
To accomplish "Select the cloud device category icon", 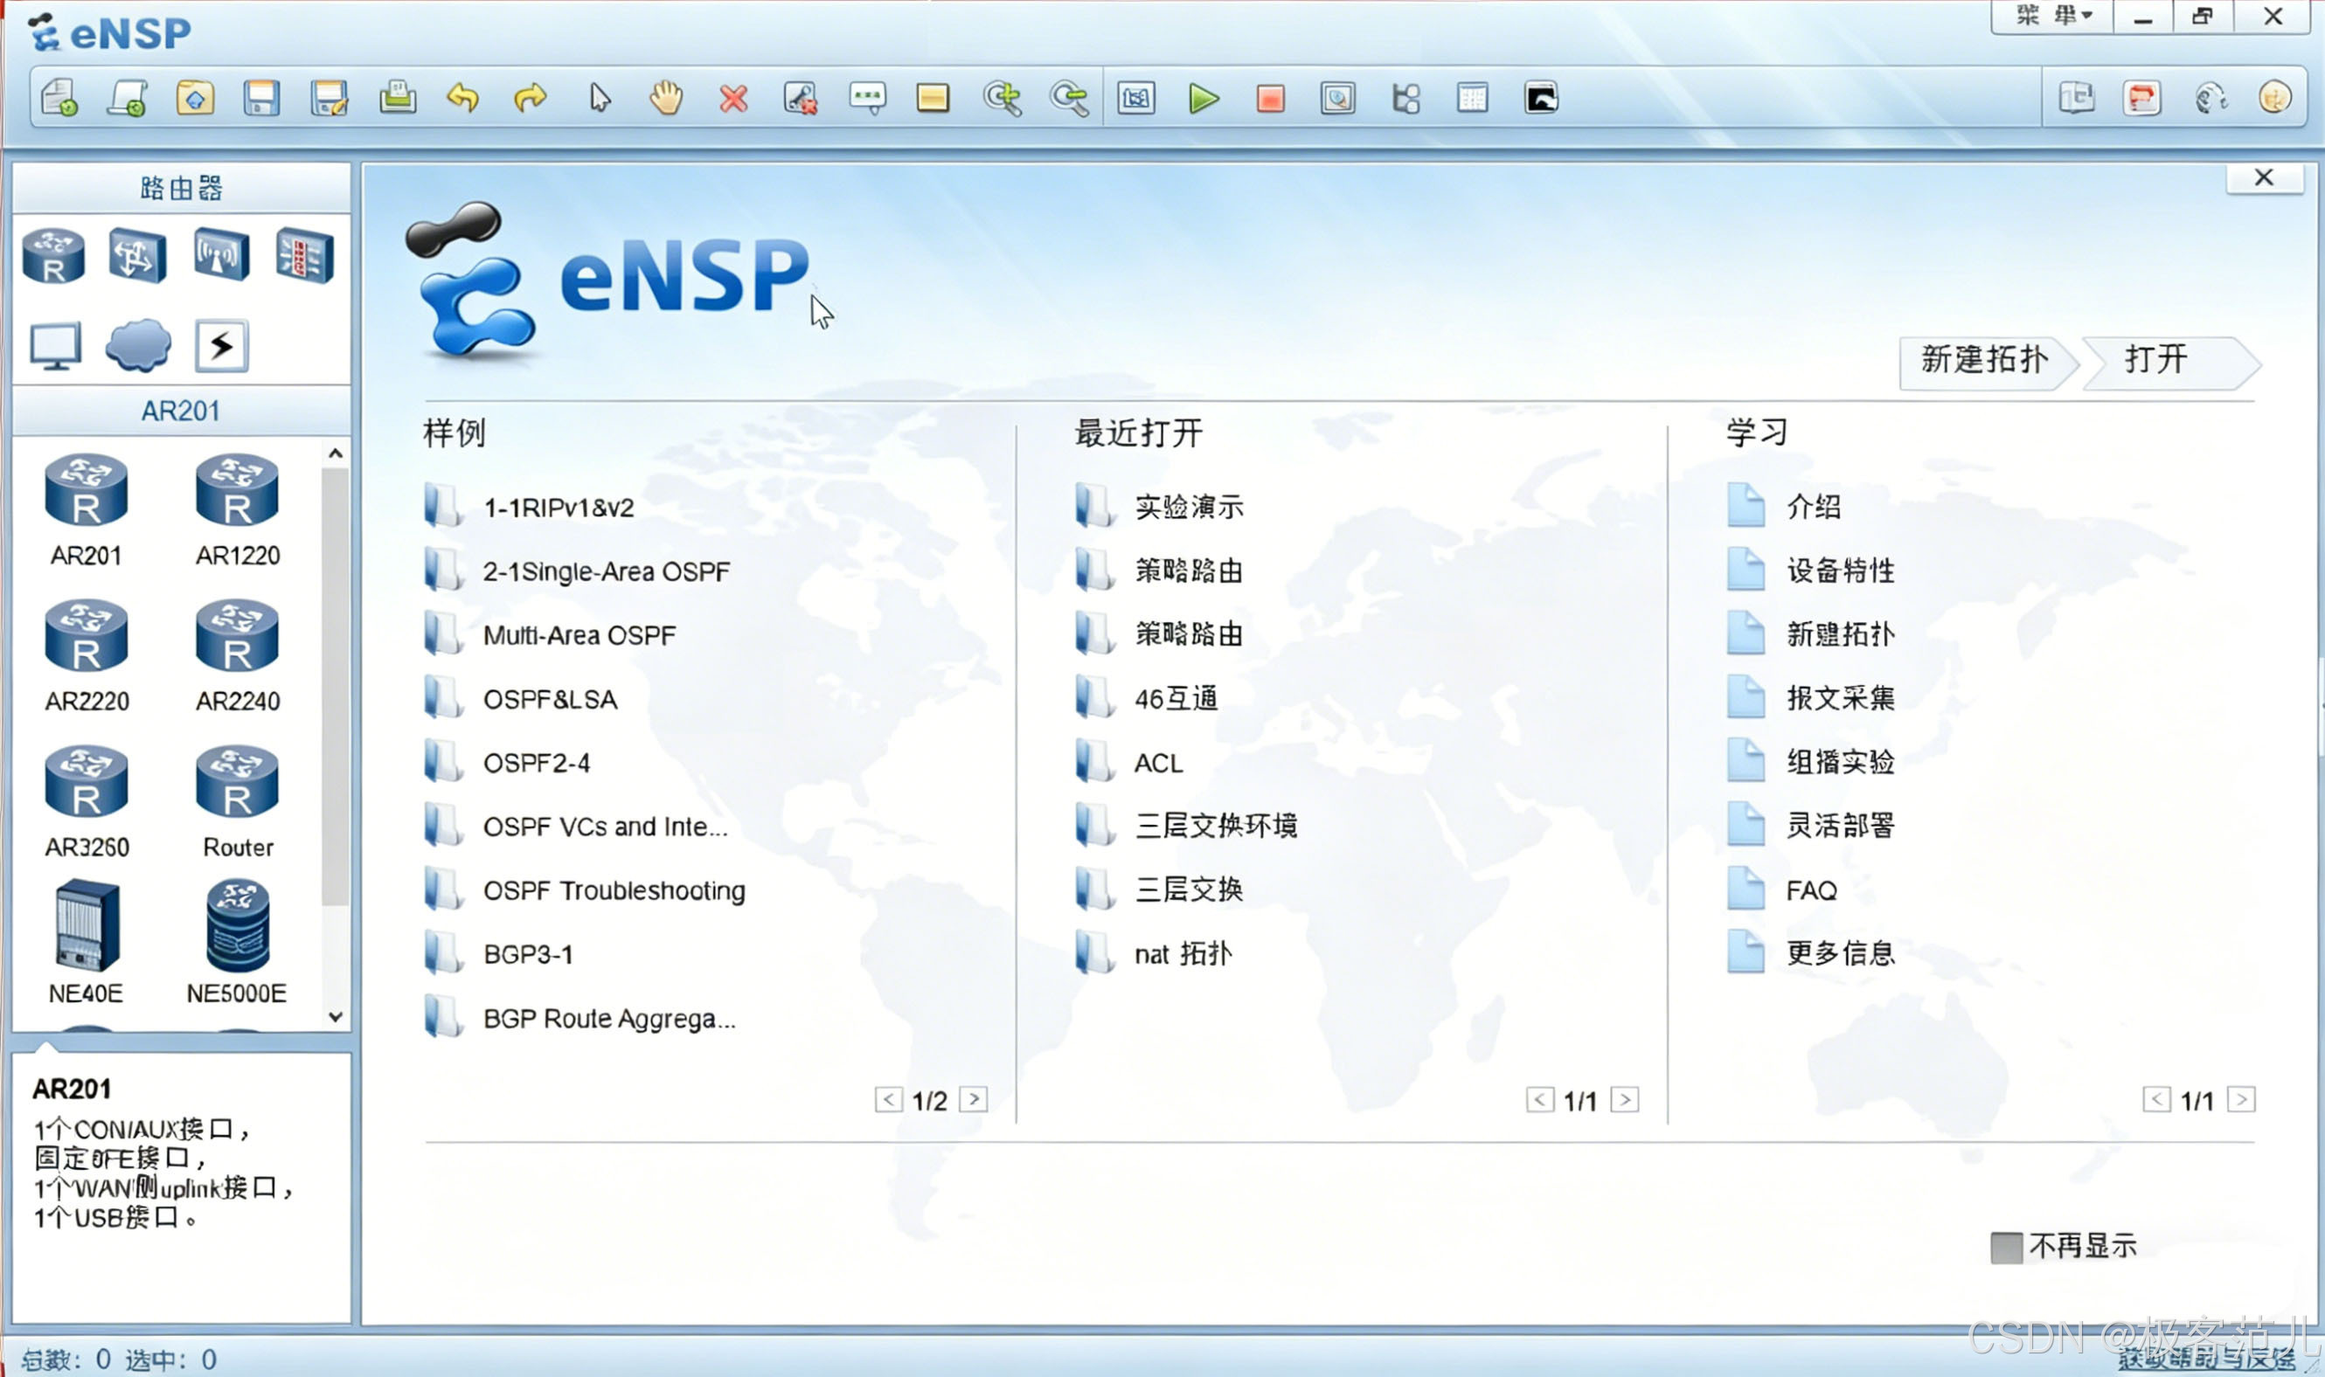I will pos(137,345).
